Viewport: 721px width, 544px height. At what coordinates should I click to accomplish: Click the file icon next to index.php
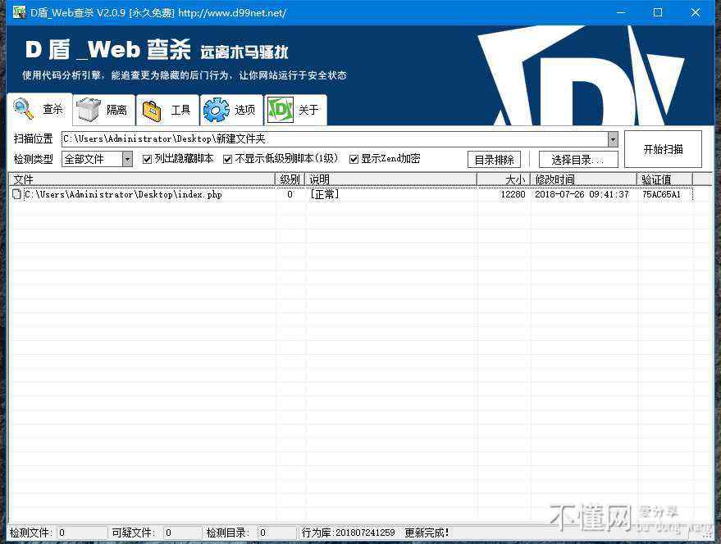point(16,194)
